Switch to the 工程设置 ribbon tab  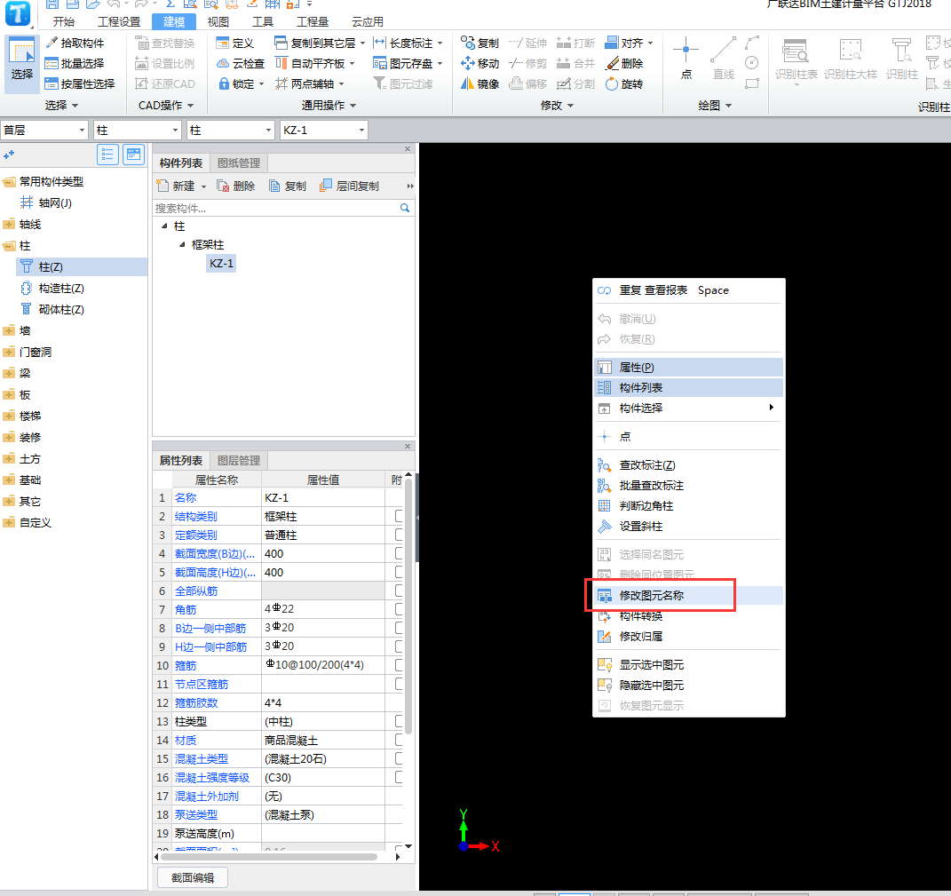tap(119, 22)
